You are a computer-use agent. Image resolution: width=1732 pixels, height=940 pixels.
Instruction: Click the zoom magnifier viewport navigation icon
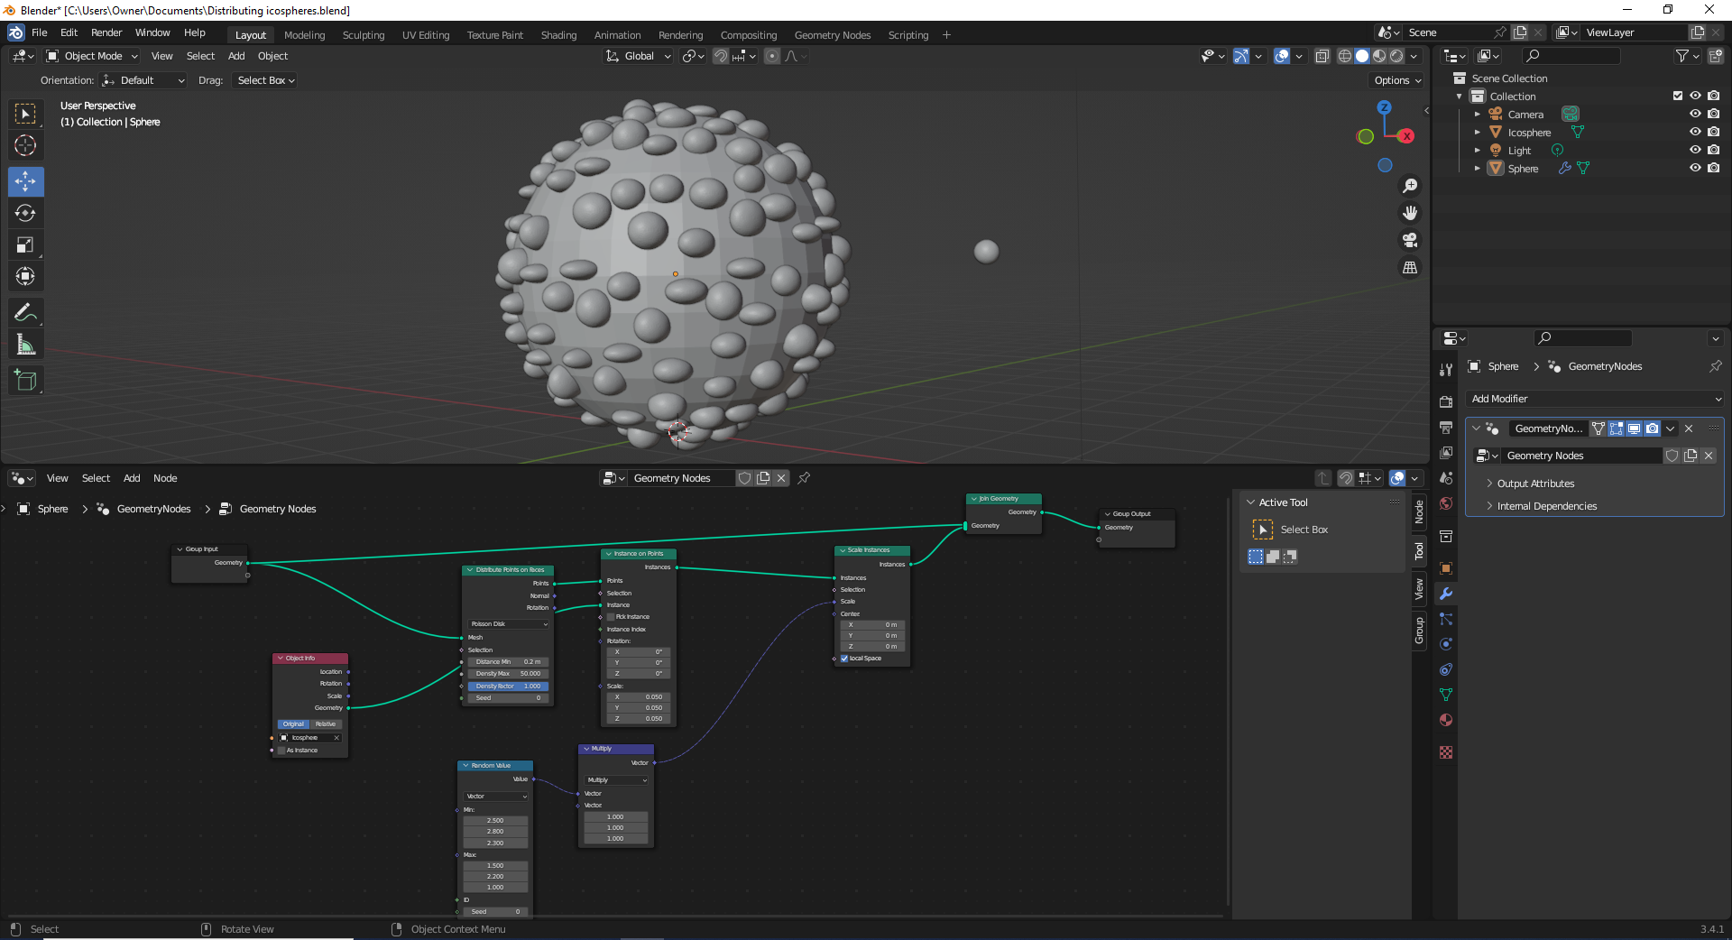click(x=1409, y=186)
